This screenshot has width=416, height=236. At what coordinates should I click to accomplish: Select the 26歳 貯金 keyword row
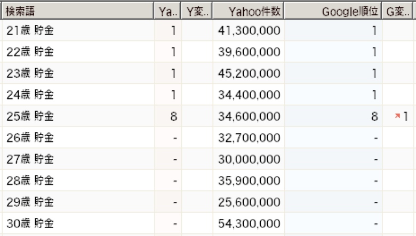point(208,138)
